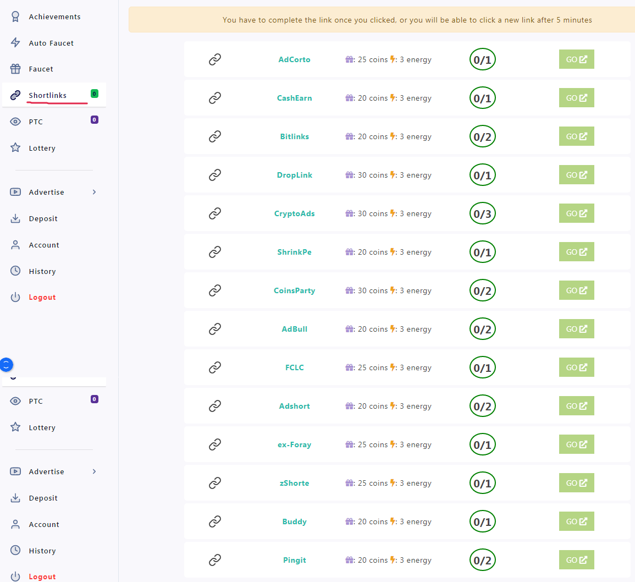Click the chain icon in the Pingit row
Screen dimensions: 635x582
[215, 560]
